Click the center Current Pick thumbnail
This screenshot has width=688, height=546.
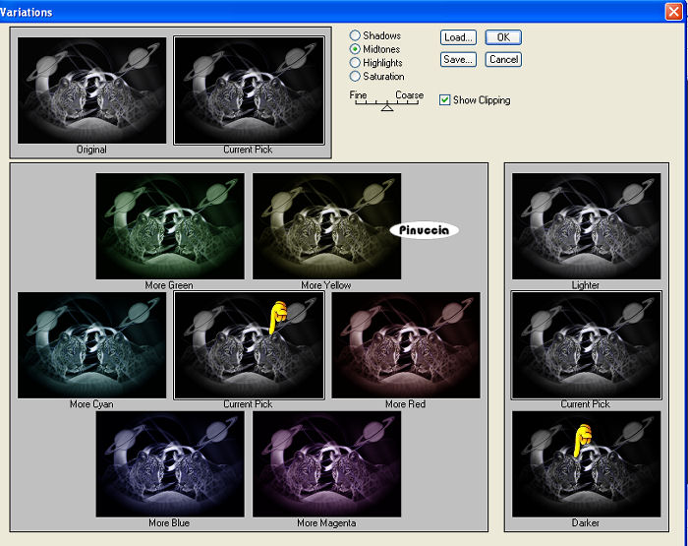(249, 345)
